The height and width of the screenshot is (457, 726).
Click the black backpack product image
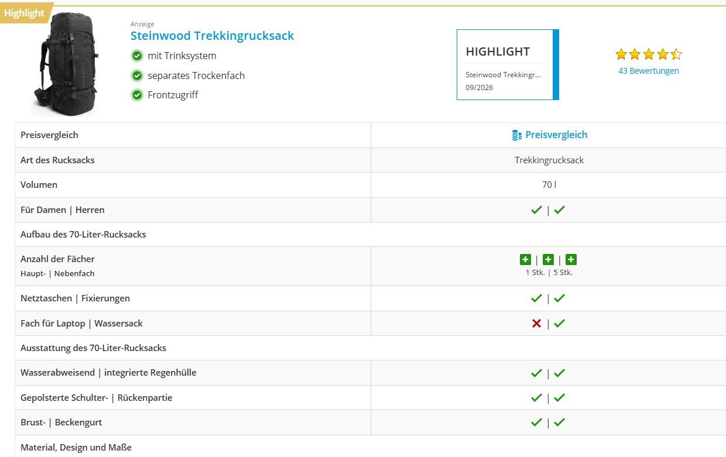coord(66,64)
